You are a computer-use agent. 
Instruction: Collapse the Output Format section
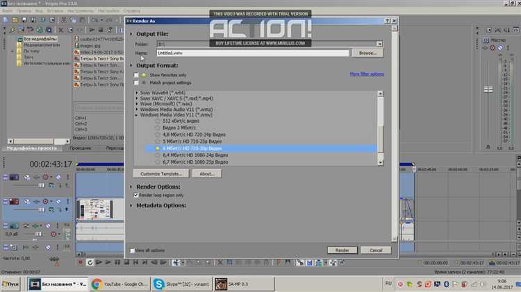[x=131, y=65]
